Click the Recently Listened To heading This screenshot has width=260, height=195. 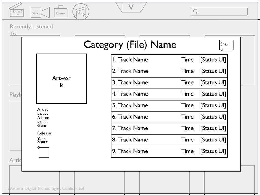click(31, 27)
